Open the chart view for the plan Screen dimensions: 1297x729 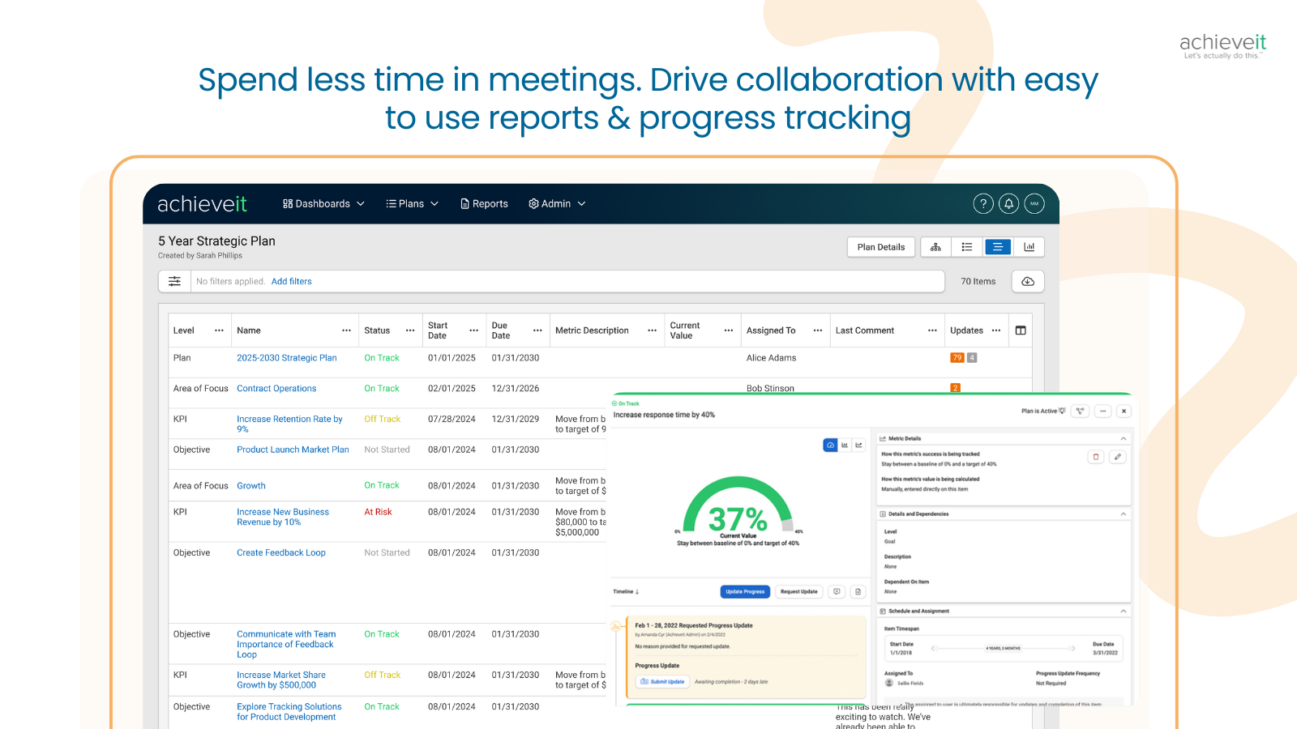(1029, 246)
